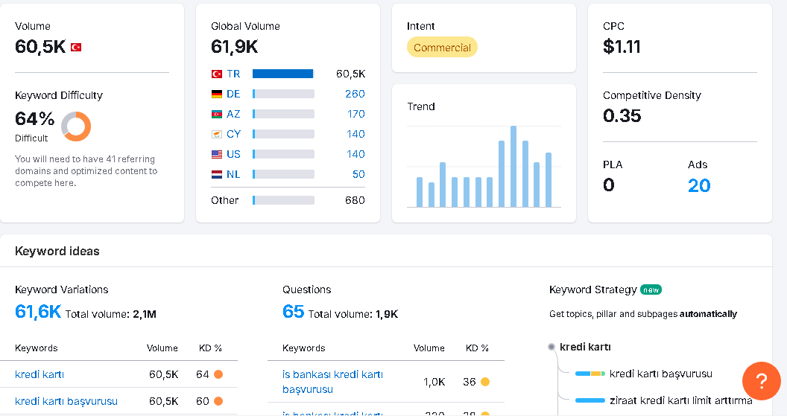Click the orange KD dot for kredi kartı
This screenshot has height=416, width=787.
(x=218, y=374)
